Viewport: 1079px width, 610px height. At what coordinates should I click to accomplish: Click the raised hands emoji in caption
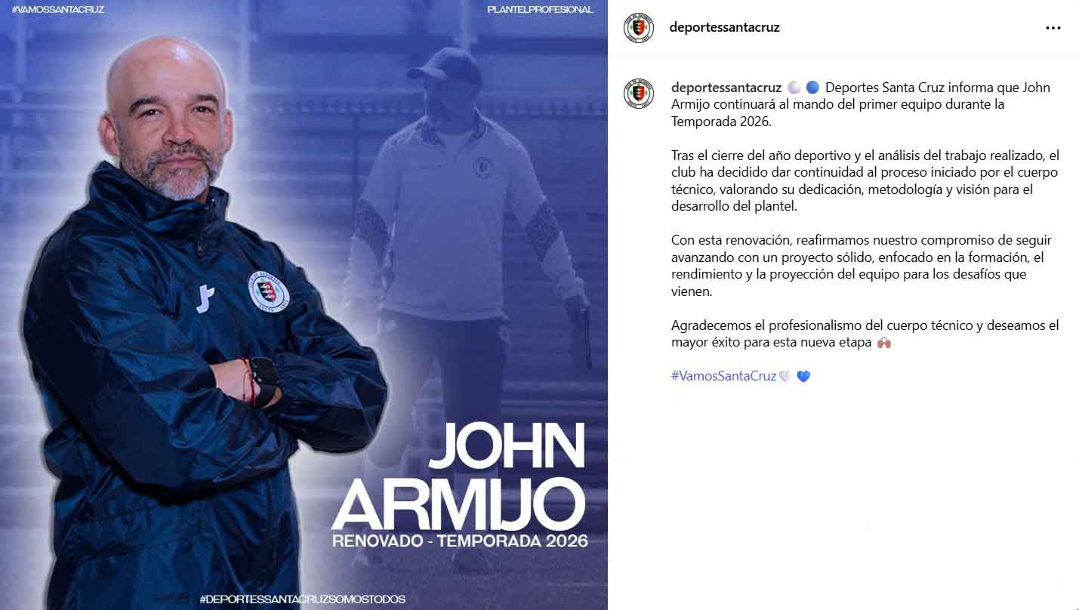click(884, 343)
